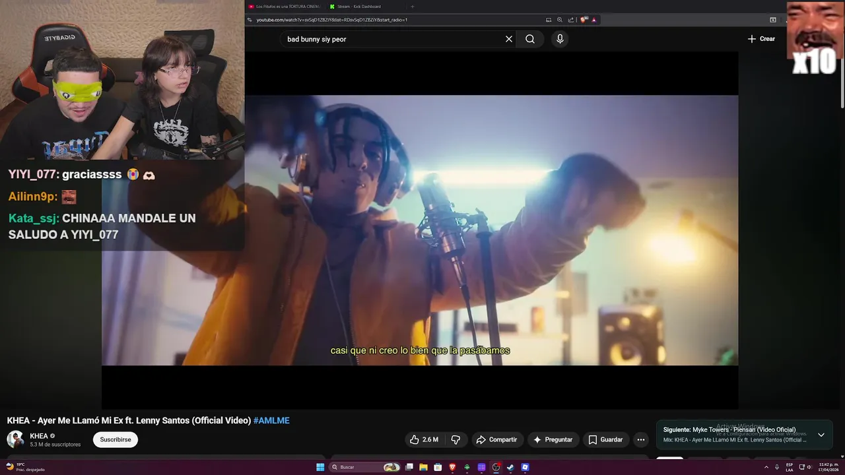The width and height of the screenshot is (845, 475).
Task: Click the site settings icon left of URL
Action: [x=251, y=20]
